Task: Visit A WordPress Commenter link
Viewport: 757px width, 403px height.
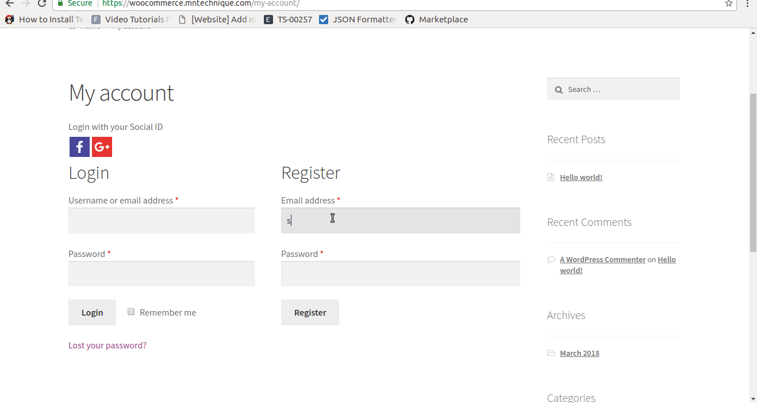Action: click(x=602, y=260)
